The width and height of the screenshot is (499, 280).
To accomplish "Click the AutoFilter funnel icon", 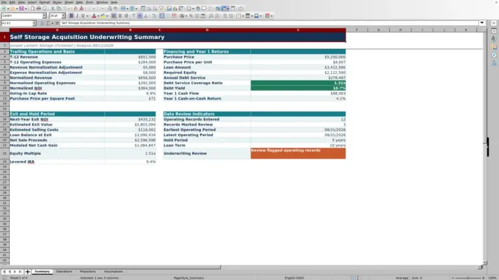I will tap(161, 8).
